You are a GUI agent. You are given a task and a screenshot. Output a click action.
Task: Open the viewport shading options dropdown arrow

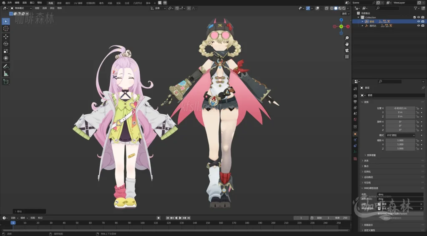tap(348, 8)
